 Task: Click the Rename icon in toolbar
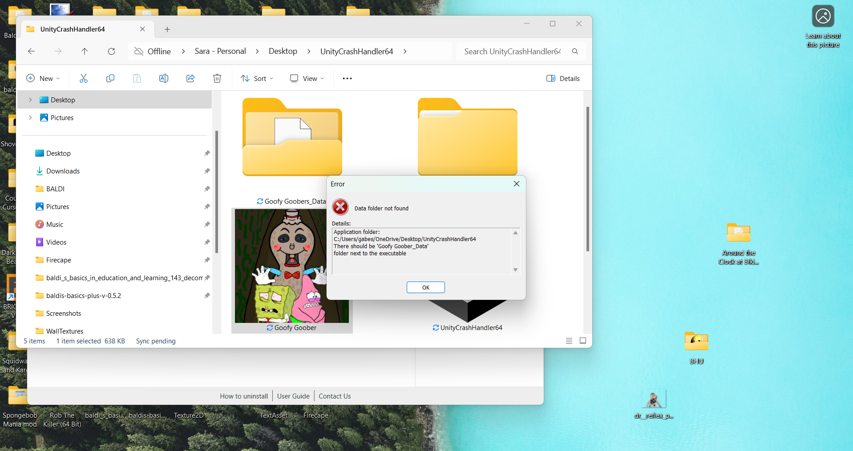pos(164,78)
